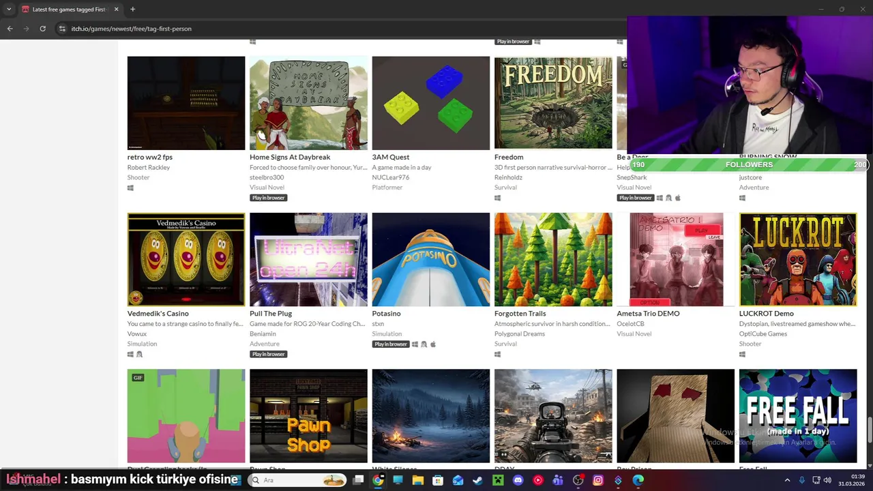Open Discord from the taskbar

[518, 480]
